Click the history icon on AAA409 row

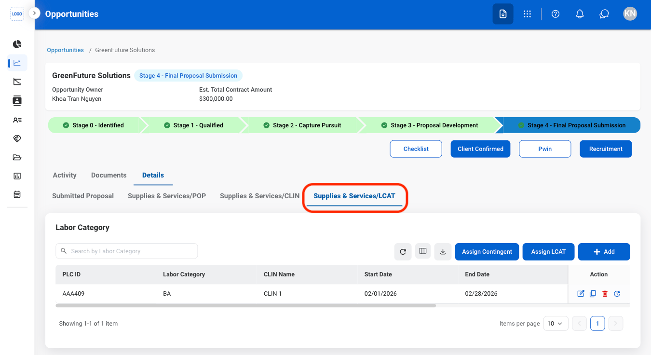click(x=617, y=293)
